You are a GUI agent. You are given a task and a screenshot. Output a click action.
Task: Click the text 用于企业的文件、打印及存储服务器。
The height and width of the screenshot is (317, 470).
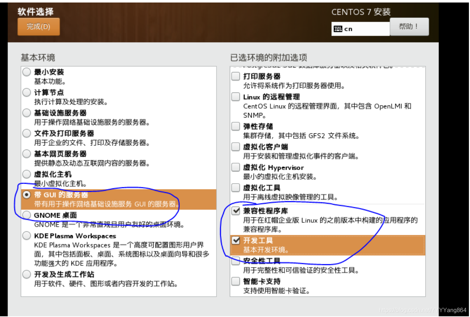tap(92, 143)
